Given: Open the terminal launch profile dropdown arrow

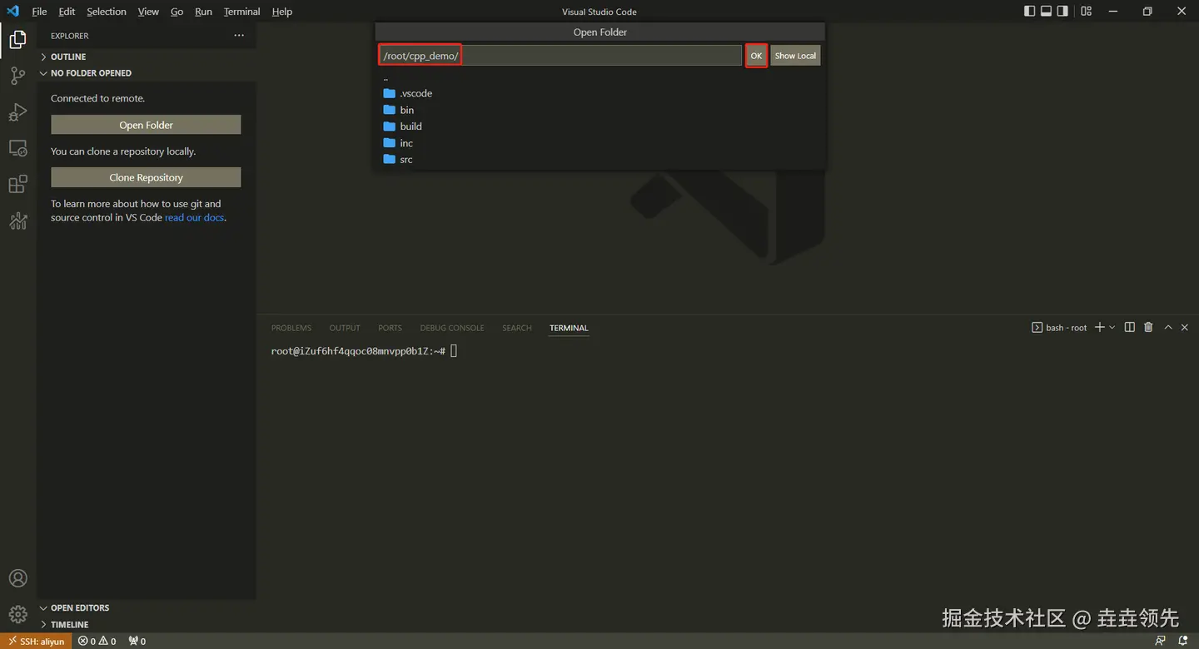Looking at the screenshot, I should [x=1112, y=328].
